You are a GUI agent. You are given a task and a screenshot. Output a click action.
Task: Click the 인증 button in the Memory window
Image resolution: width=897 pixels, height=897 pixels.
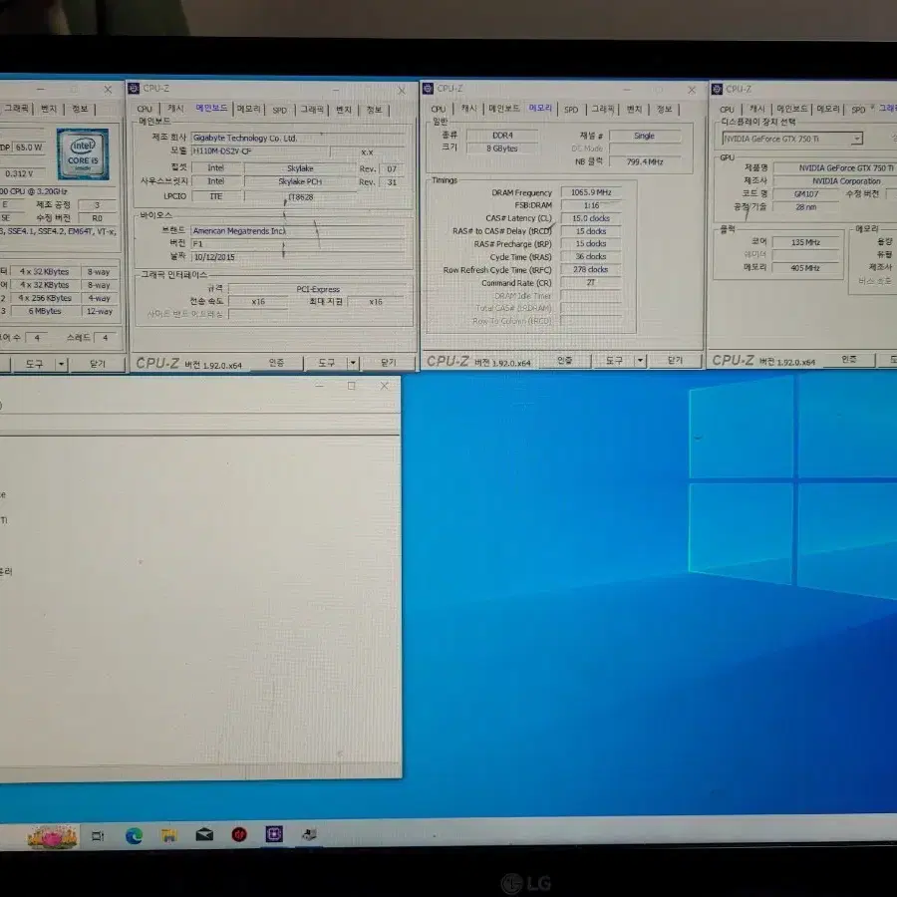pos(564,361)
